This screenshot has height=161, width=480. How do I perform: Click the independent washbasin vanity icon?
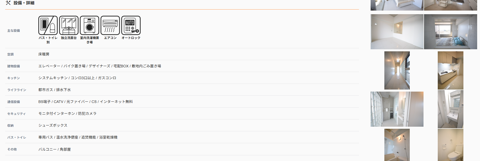[69, 25]
